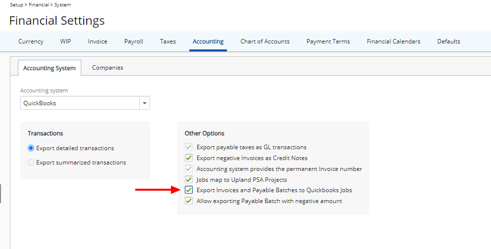This screenshot has height=249, width=491.
Task: Select the Taxes tab
Action: [x=167, y=41]
